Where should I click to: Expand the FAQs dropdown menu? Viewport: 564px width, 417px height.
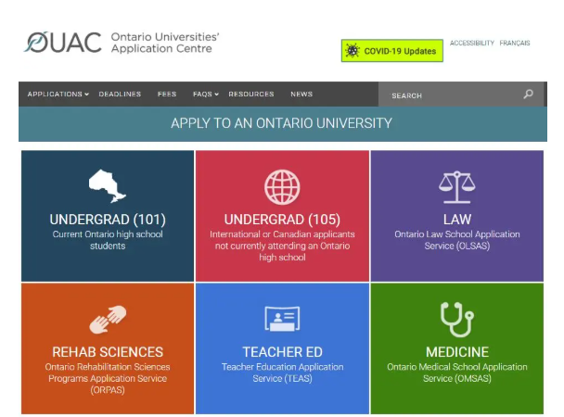(x=205, y=95)
